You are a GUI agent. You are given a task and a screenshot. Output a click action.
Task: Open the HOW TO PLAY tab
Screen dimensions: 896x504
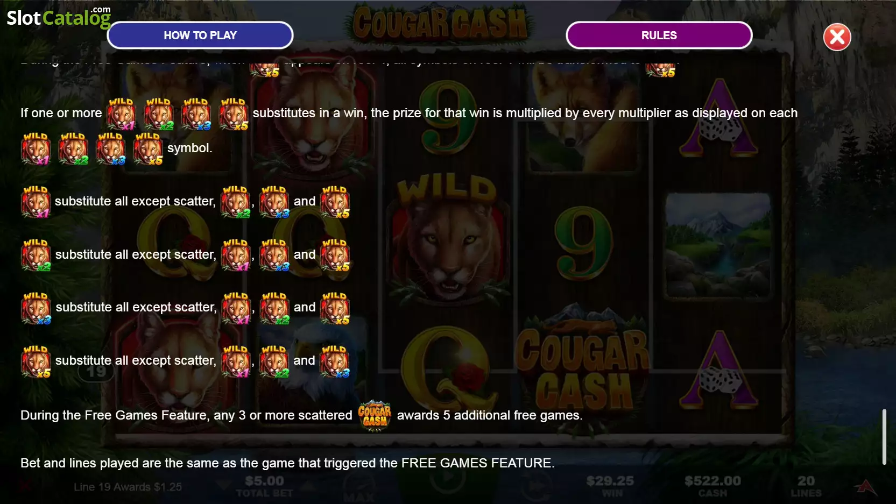tap(200, 36)
